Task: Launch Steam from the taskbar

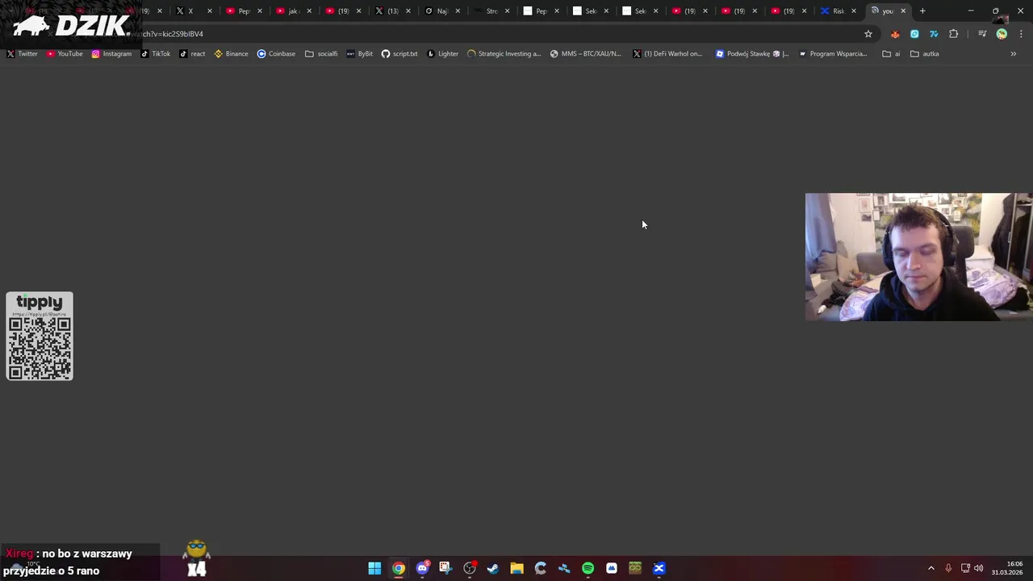Action: (493, 568)
